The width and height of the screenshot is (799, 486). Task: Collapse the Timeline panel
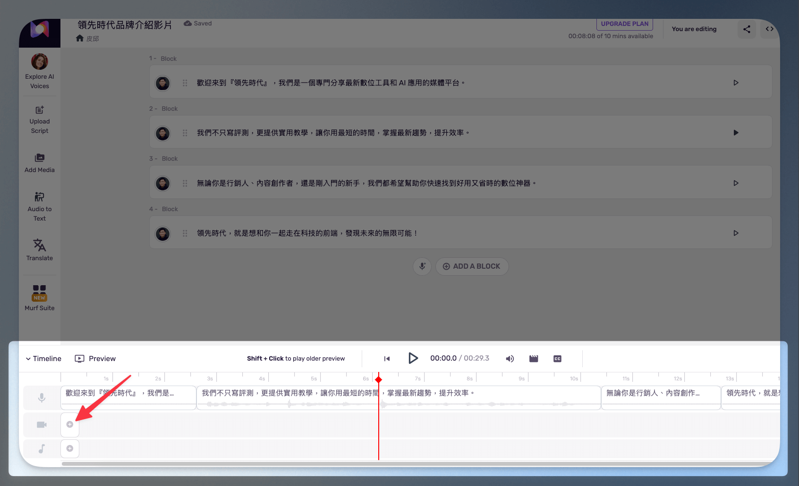click(43, 359)
